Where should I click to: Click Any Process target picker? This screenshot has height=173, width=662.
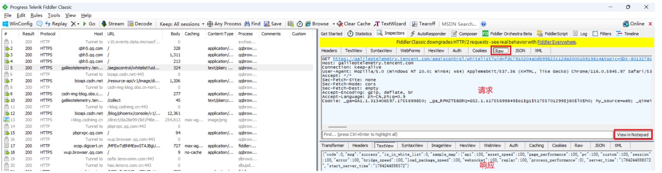point(224,24)
